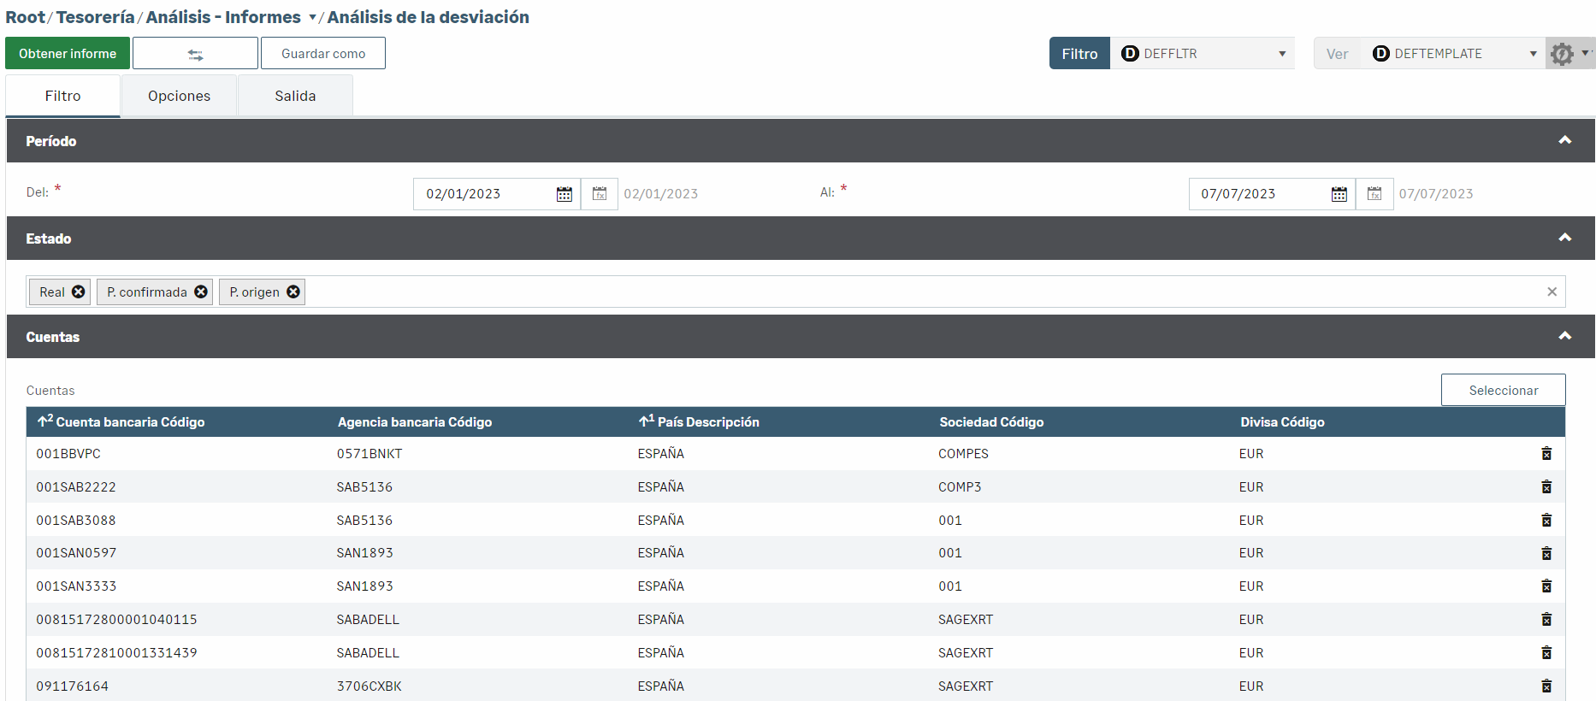Switch to the Salida tab

(295, 96)
